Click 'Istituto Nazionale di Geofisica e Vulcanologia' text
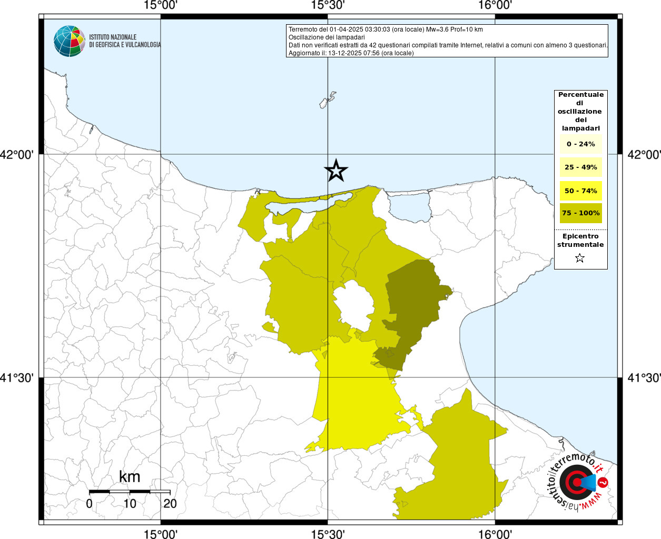The height and width of the screenshot is (539, 661). [x=125, y=41]
